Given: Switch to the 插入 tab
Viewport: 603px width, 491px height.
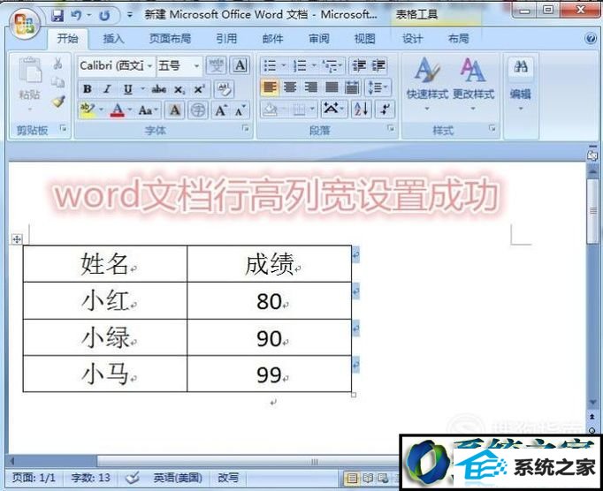Looking at the screenshot, I should [113, 39].
